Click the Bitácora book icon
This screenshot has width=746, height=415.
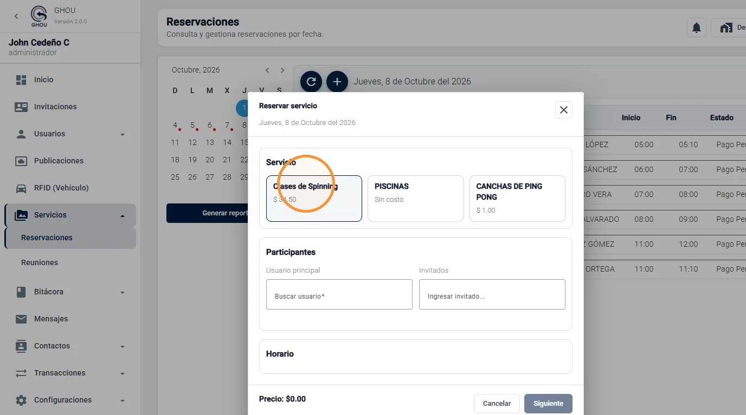pos(21,292)
